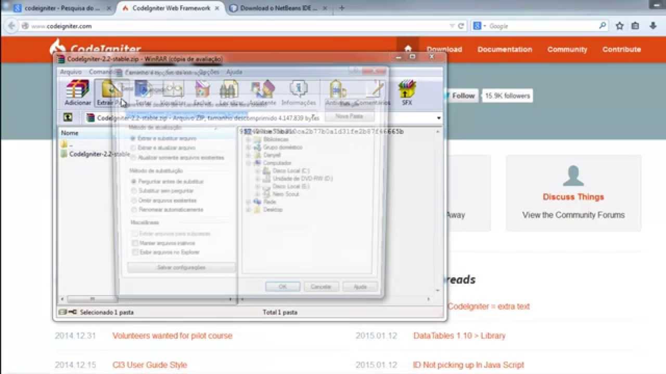Open the WinRAR address bar dropdown arrow
This screenshot has height=374, width=666.
click(x=439, y=118)
